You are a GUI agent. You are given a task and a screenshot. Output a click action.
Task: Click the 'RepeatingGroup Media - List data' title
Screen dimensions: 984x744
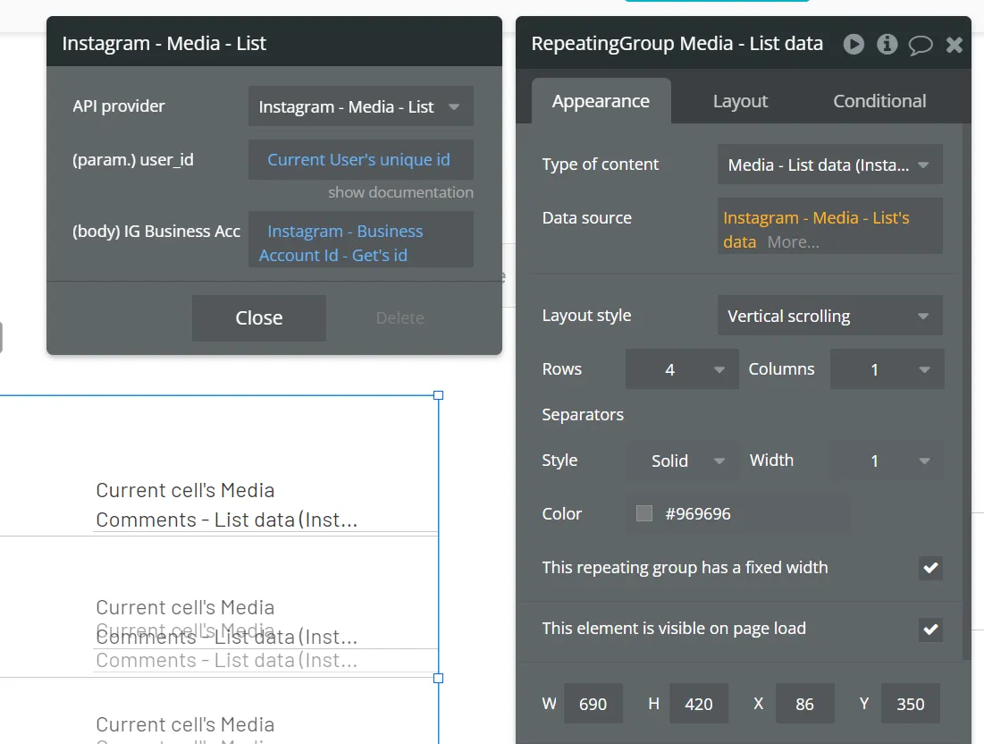coord(677,43)
